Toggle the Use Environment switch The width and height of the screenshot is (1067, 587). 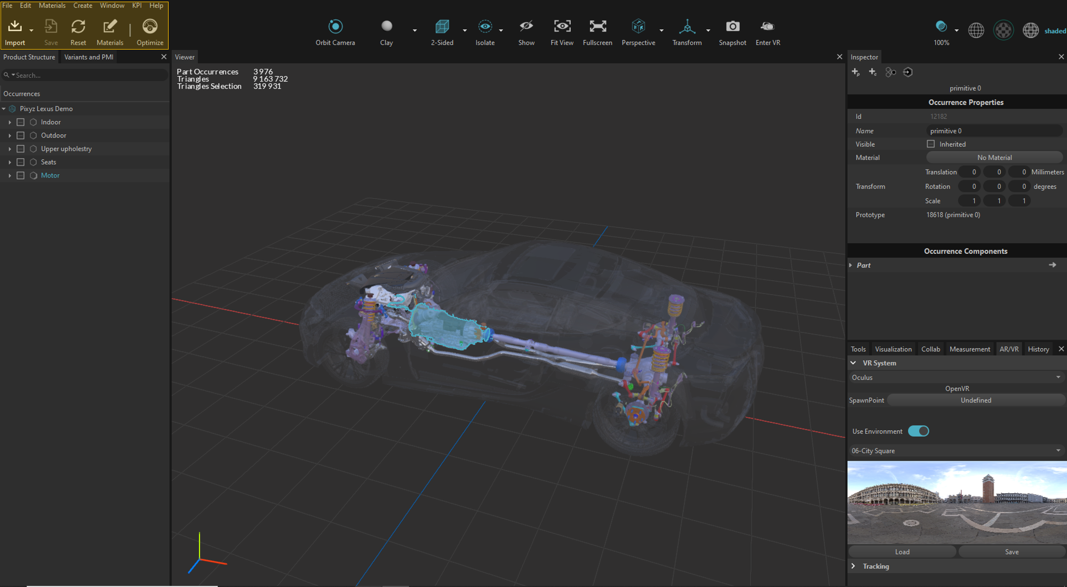pyautogui.click(x=918, y=431)
